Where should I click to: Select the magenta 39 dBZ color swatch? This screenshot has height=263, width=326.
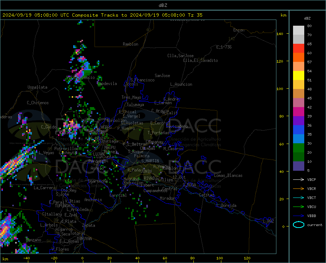pyautogui.click(x=298, y=112)
